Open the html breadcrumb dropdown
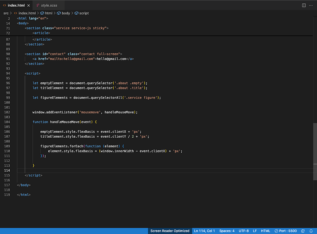 [47, 13]
